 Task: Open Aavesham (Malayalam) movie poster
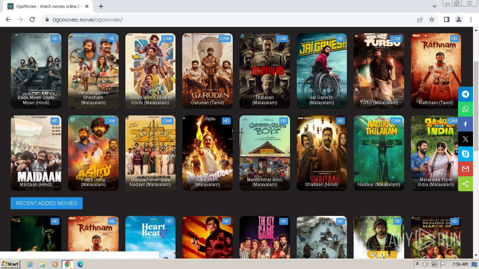click(x=207, y=153)
